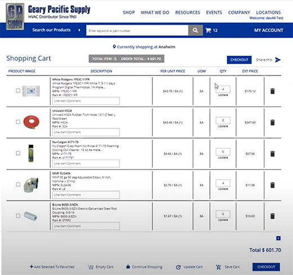This screenshot has width=293, height=275.
Task: Click the bottom CHECKOUT button
Action: [266, 267]
